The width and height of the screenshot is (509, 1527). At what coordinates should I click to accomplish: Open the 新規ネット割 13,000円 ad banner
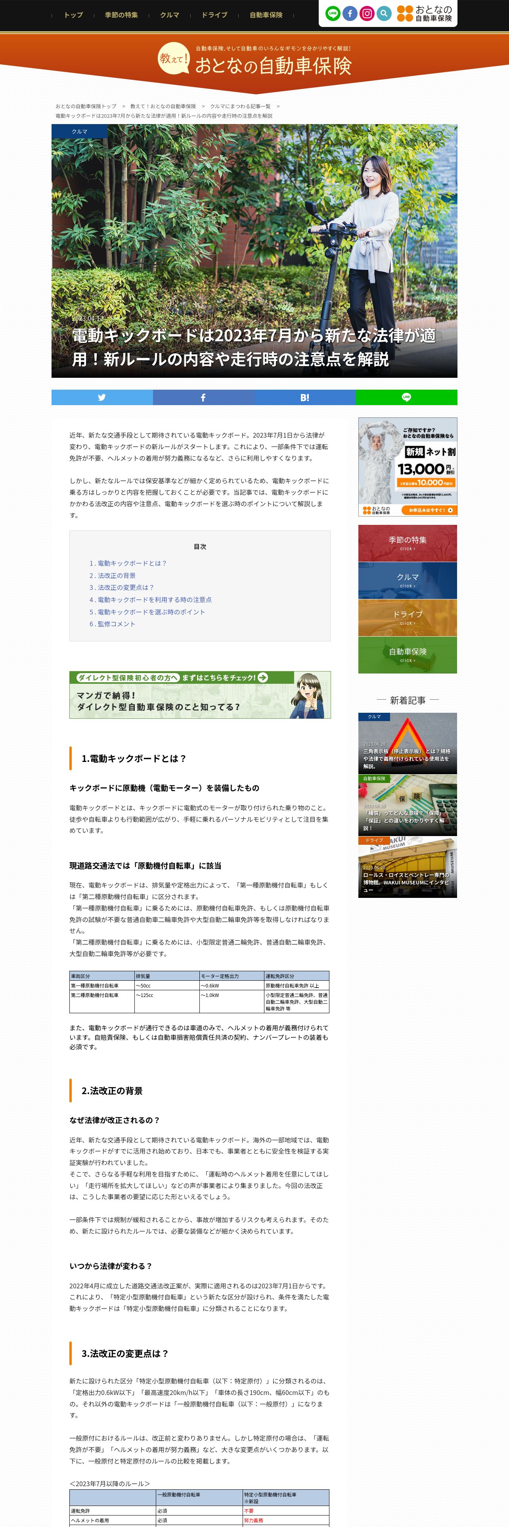tap(408, 467)
